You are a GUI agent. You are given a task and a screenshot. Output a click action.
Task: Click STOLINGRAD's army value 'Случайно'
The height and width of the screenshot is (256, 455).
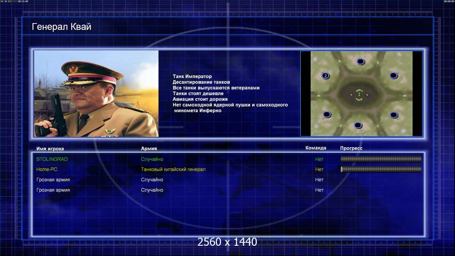(152, 159)
